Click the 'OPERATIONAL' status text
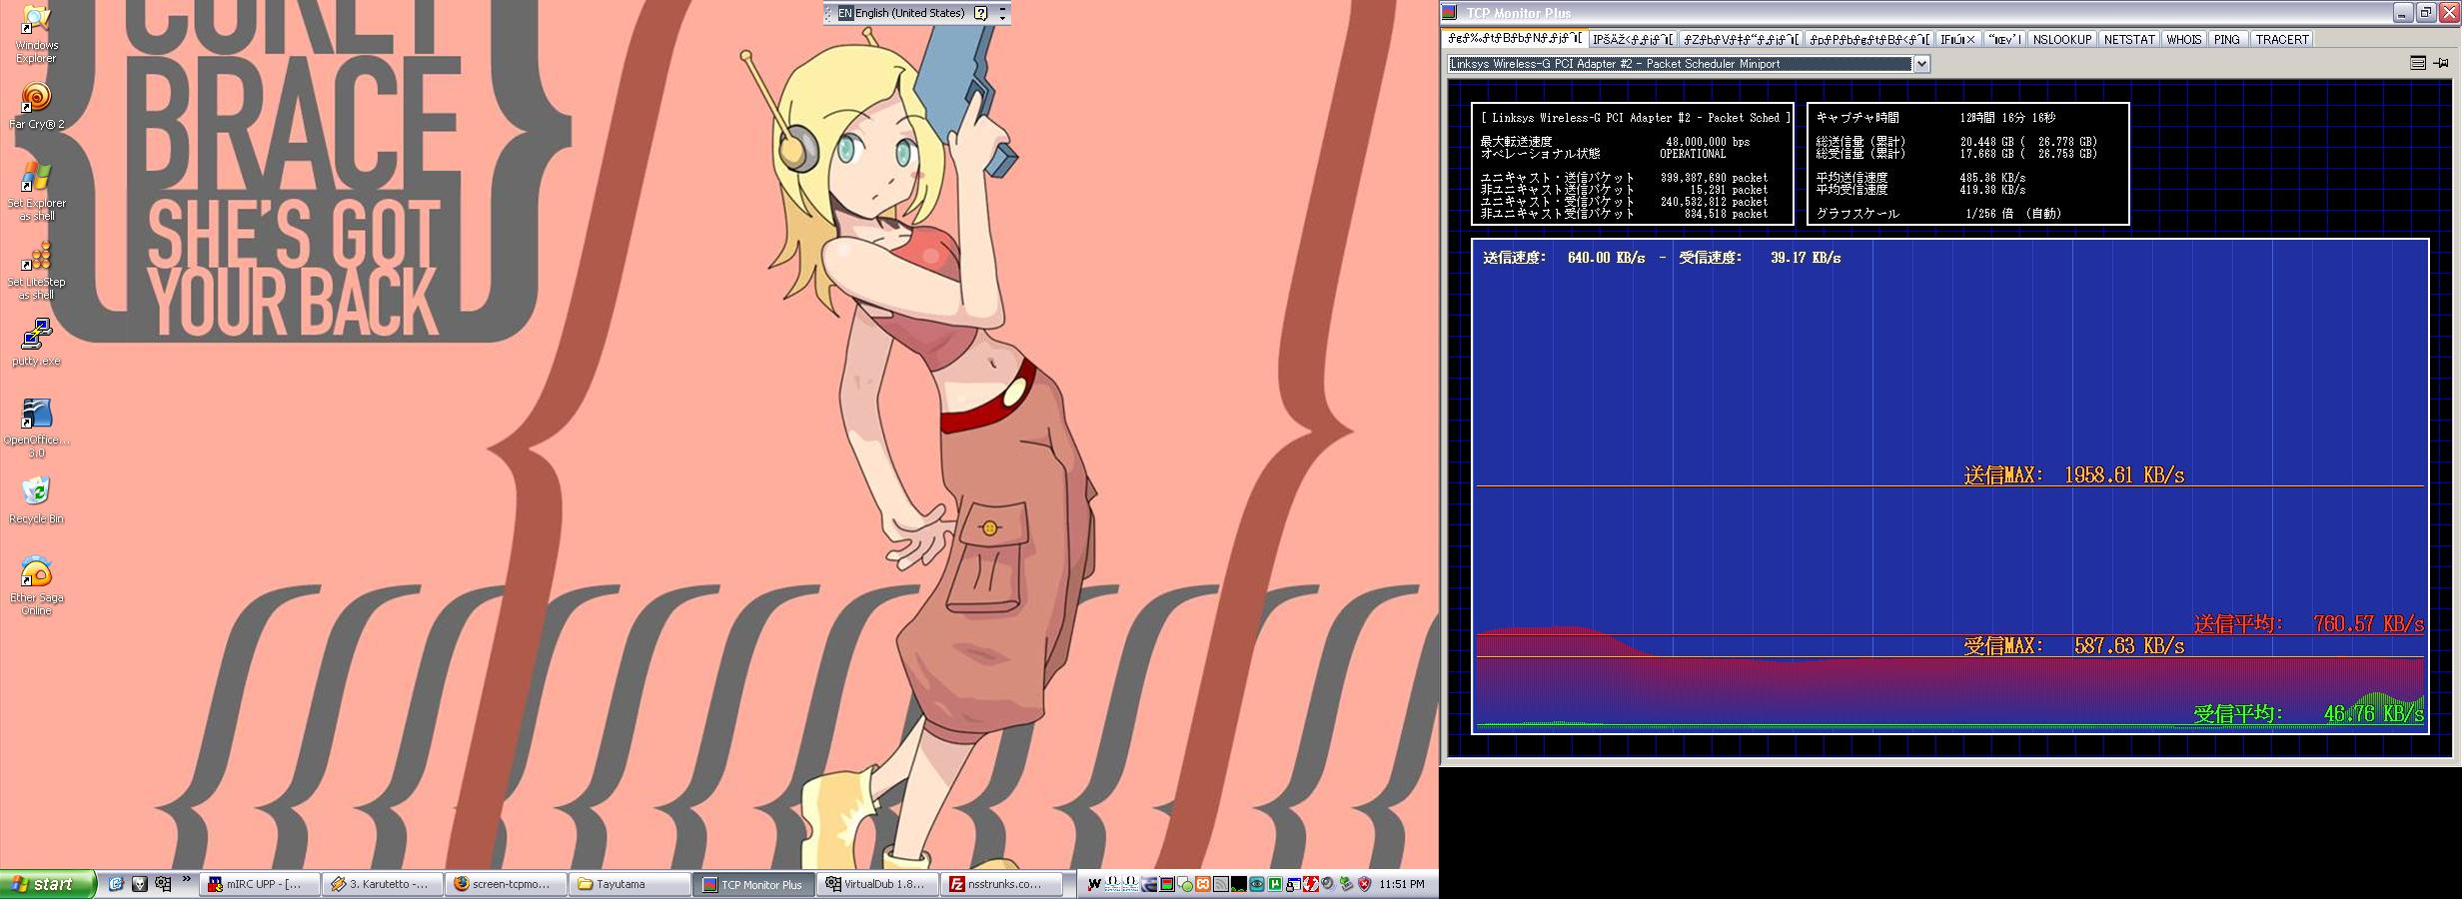 pos(1693,154)
